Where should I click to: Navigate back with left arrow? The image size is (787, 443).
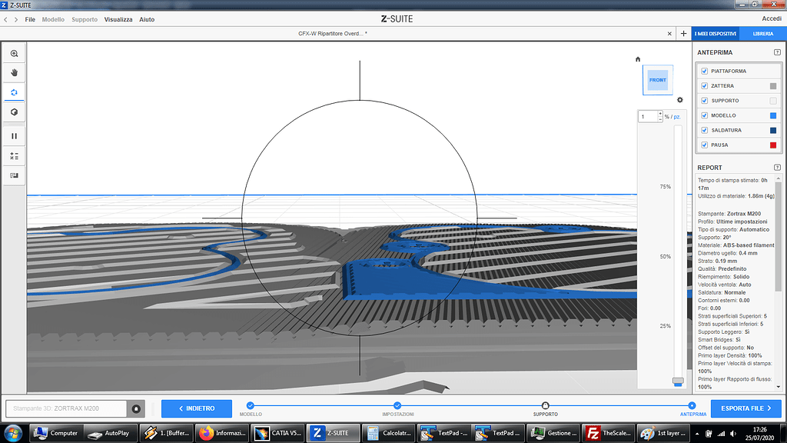5,19
